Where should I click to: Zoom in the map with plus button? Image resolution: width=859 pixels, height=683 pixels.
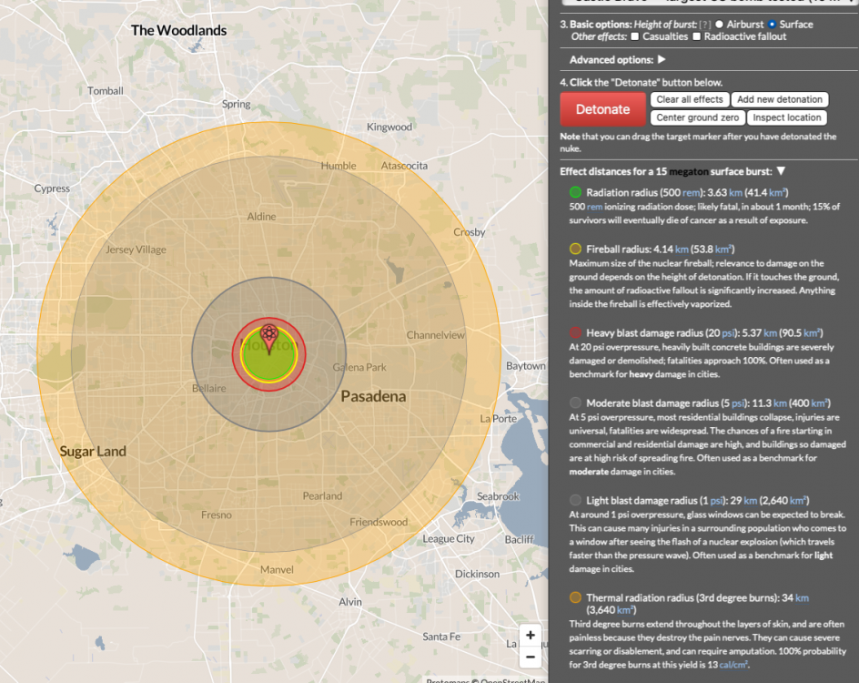[x=531, y=636]
